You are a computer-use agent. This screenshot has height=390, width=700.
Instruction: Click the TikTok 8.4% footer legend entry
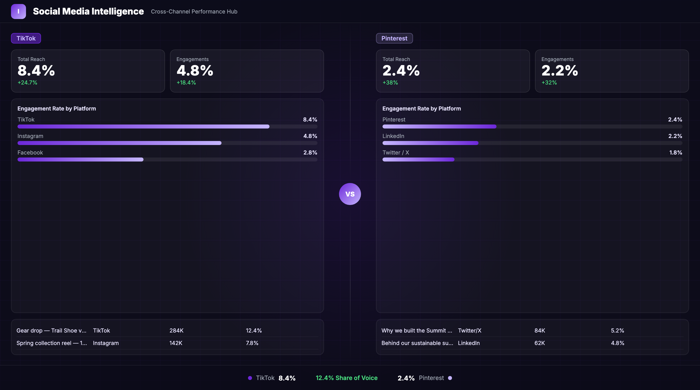pyautogui.click(x=272, y=378)
